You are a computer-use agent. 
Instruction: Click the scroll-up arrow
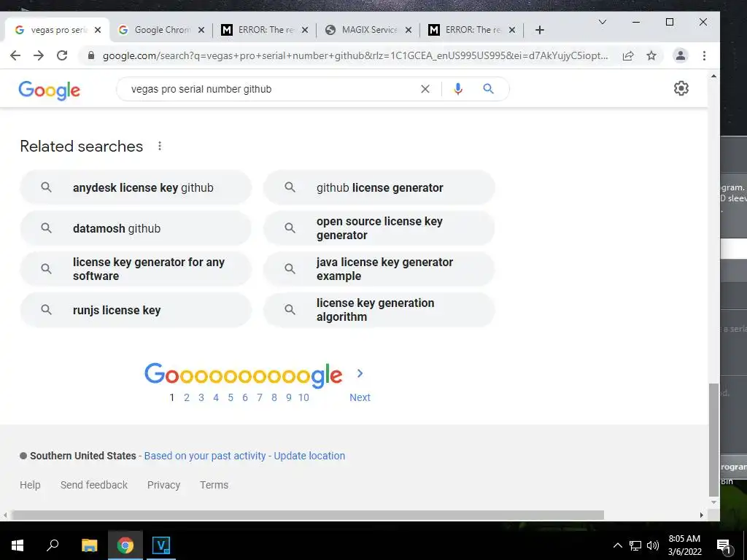[x=713, y=76]
